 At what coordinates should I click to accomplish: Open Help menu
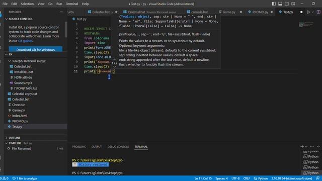tap(85, 4)
